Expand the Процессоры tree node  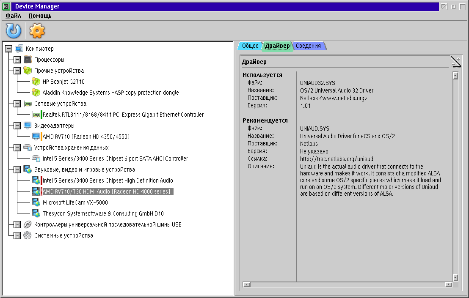coord(17,60)
